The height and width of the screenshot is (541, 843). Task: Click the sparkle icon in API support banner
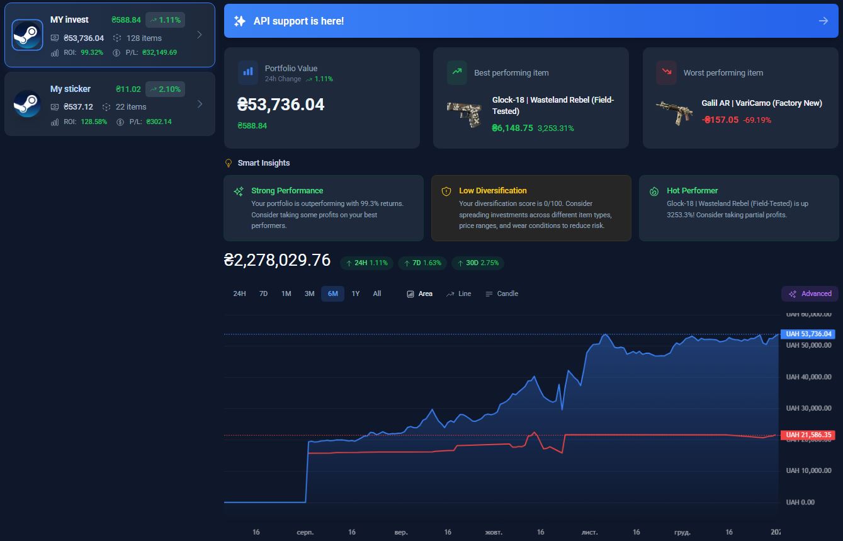coord(240,21)
